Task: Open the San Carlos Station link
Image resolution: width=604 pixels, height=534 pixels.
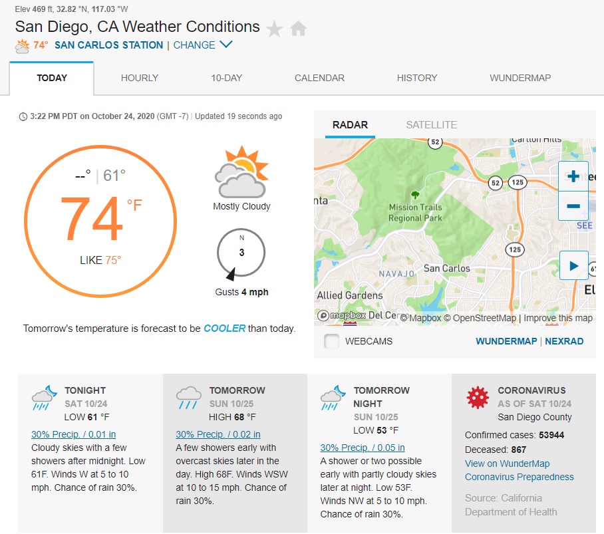Action: pos(108,45)
